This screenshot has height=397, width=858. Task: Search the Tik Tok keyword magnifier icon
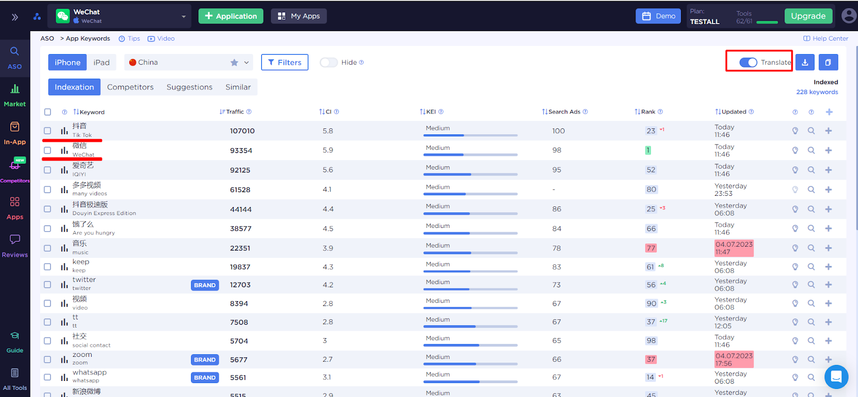point(811,131)
